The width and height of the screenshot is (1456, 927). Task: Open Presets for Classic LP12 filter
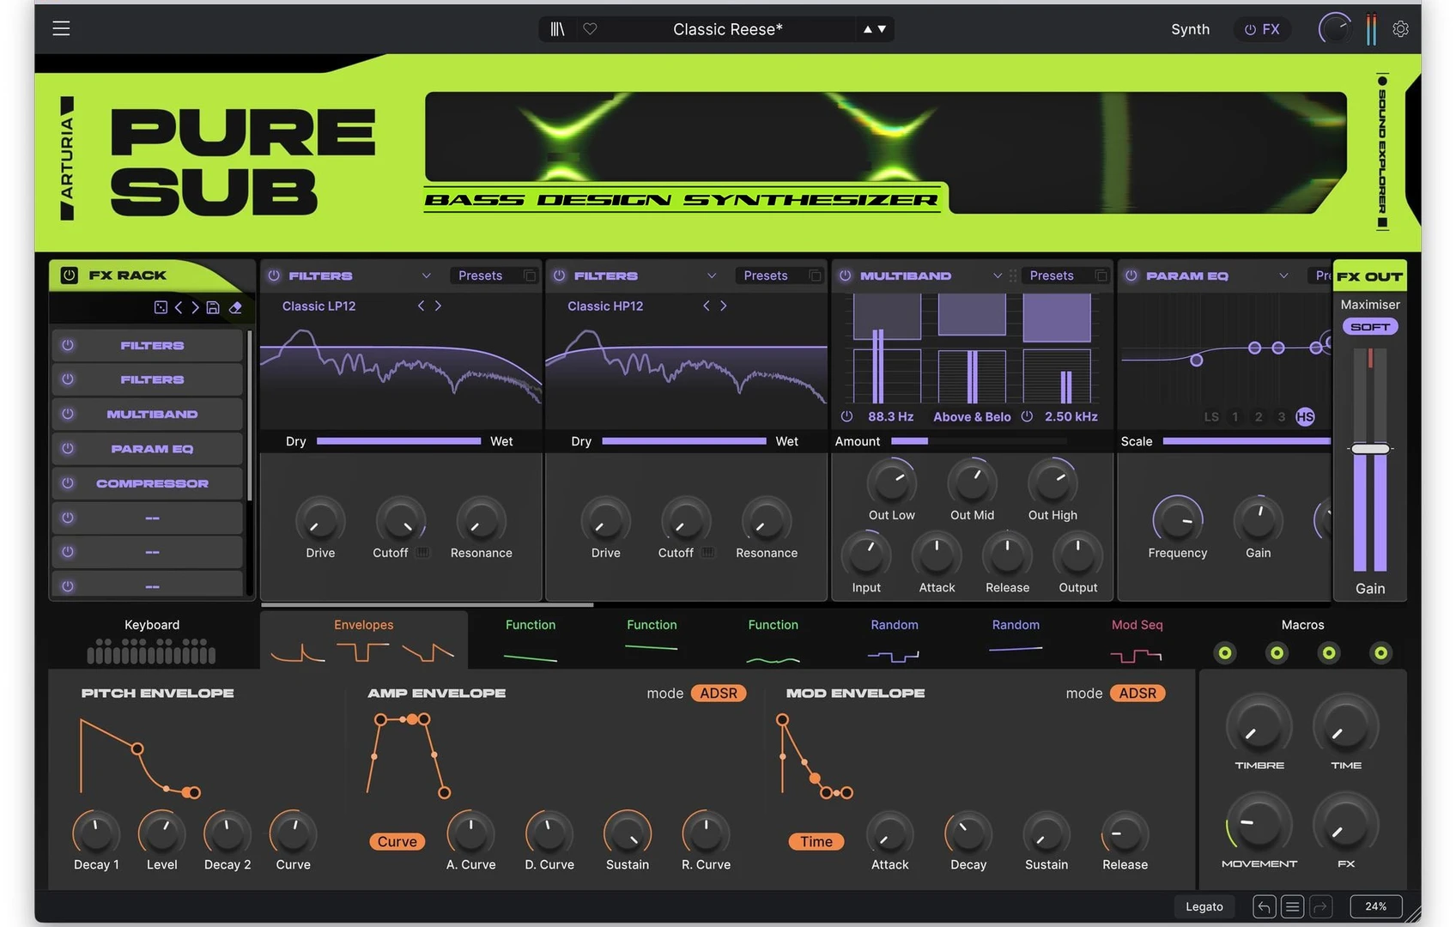click(x=481, y=276)
